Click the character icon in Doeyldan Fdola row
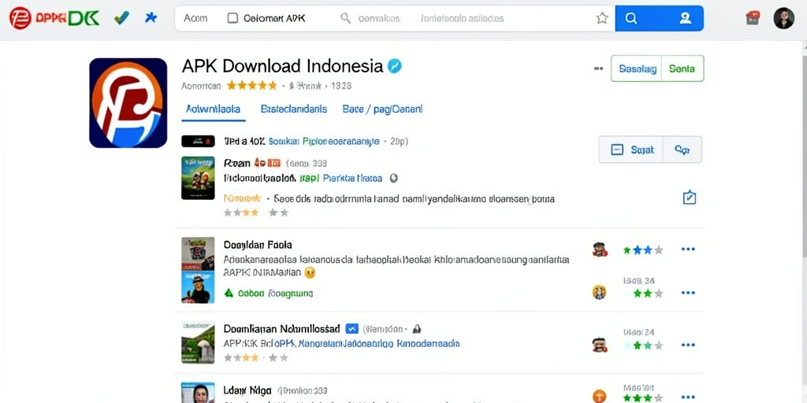The width and height of the screenshot is (807, 403). 599,250
